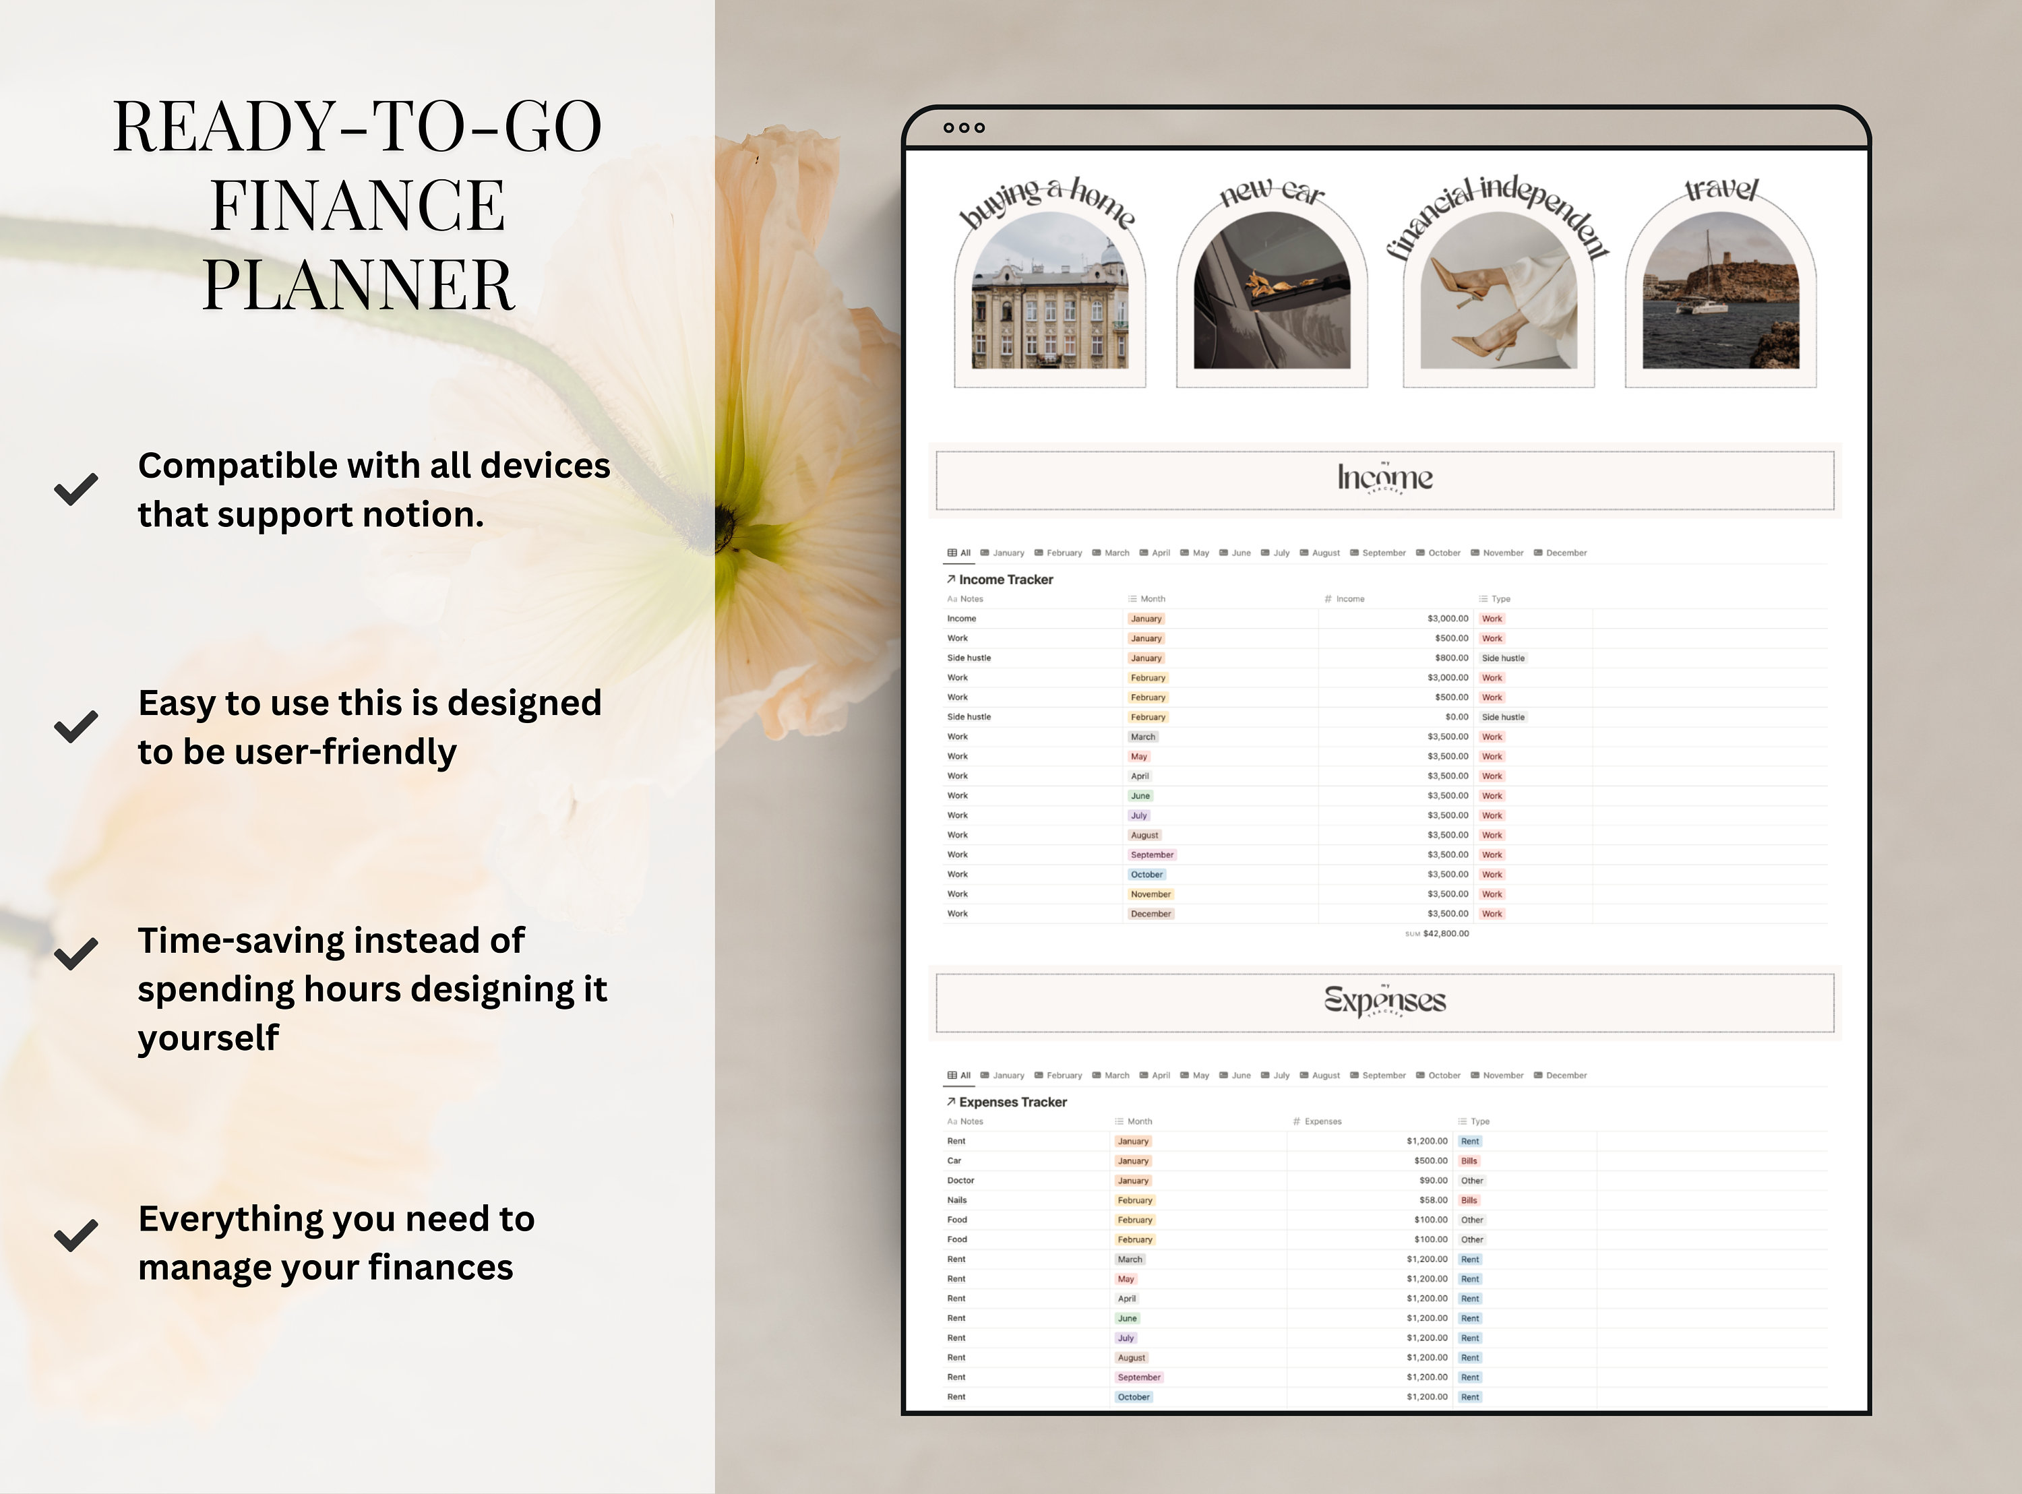
Task: Switch to April tab in Expenses tracker
Action: [1155, 1076]
